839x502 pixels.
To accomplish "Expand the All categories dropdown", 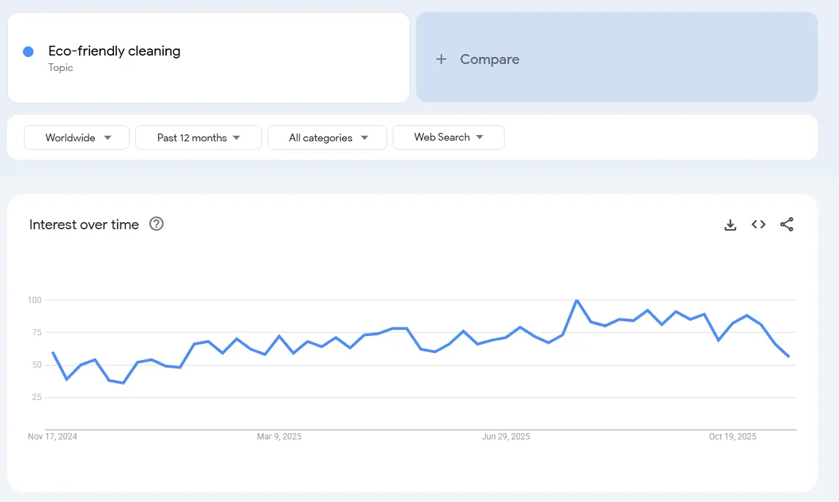I will pyautogui.click(x=327, y=138).
